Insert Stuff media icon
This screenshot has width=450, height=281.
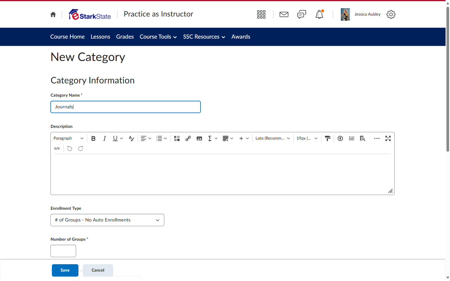pyautogui.click(x=177, y=138)
